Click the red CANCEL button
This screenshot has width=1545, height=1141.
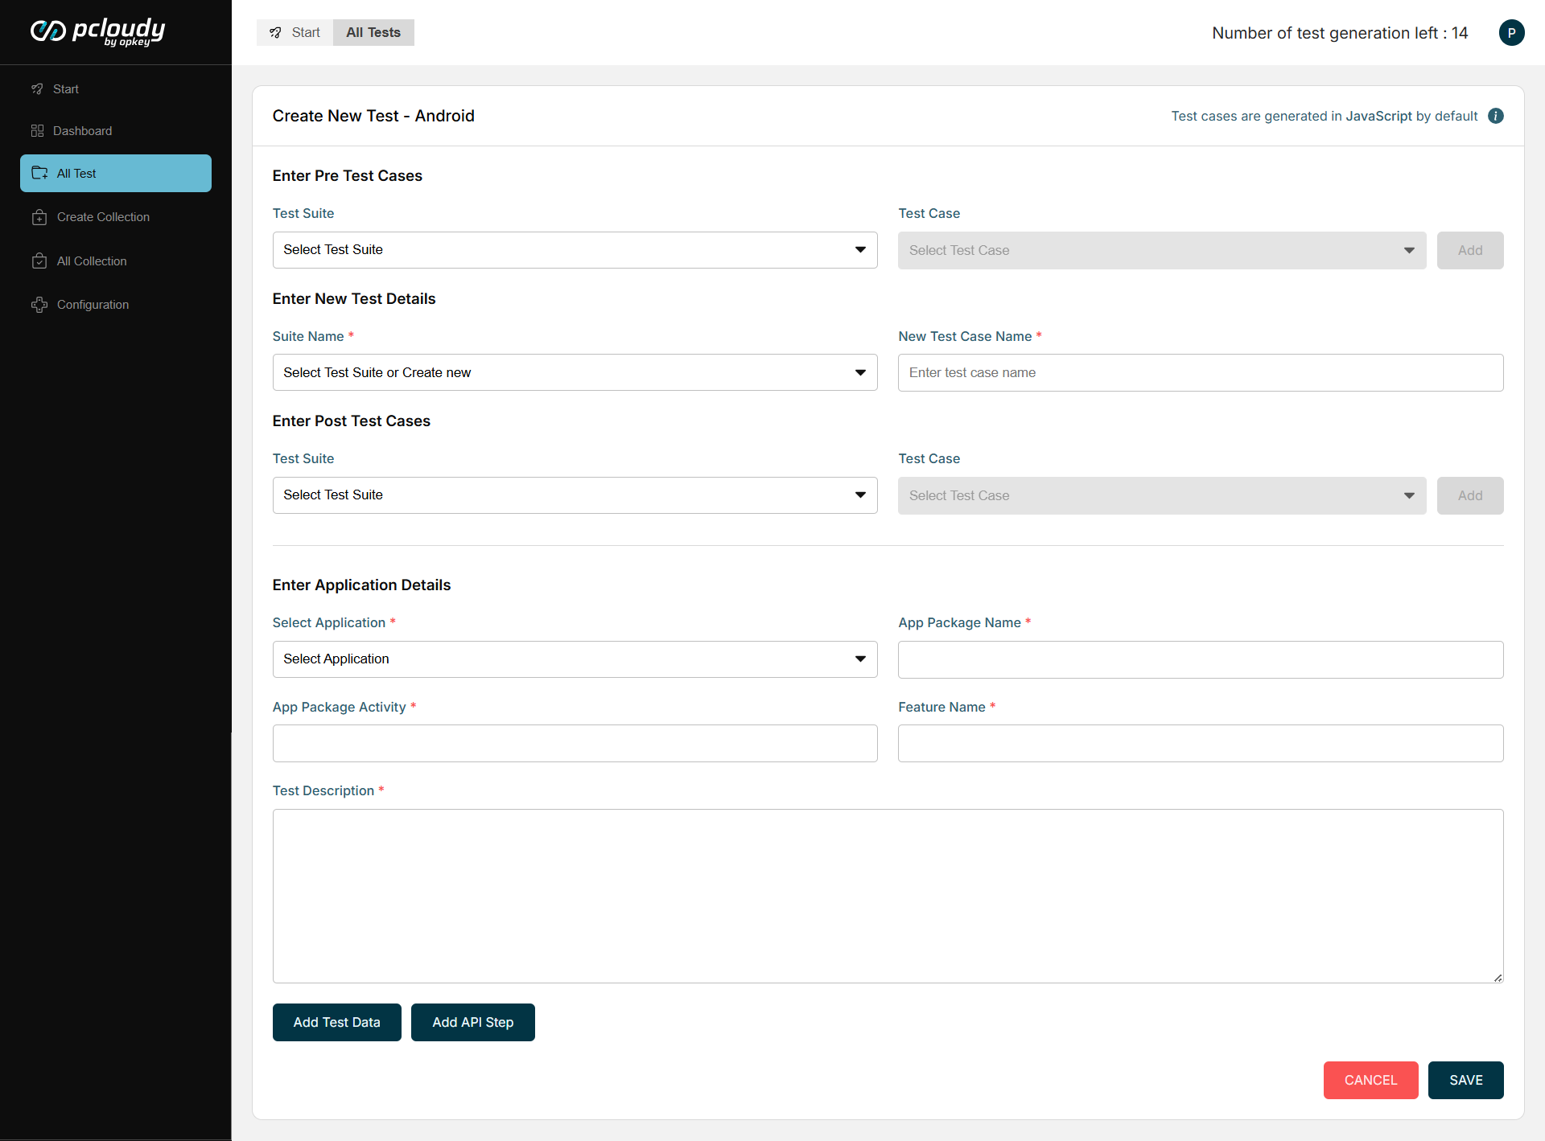tap(1370, 1080)
